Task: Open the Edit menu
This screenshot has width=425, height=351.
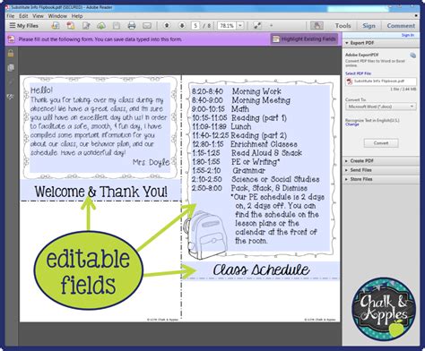Action: pyautogui.click(x=23, y=16)
